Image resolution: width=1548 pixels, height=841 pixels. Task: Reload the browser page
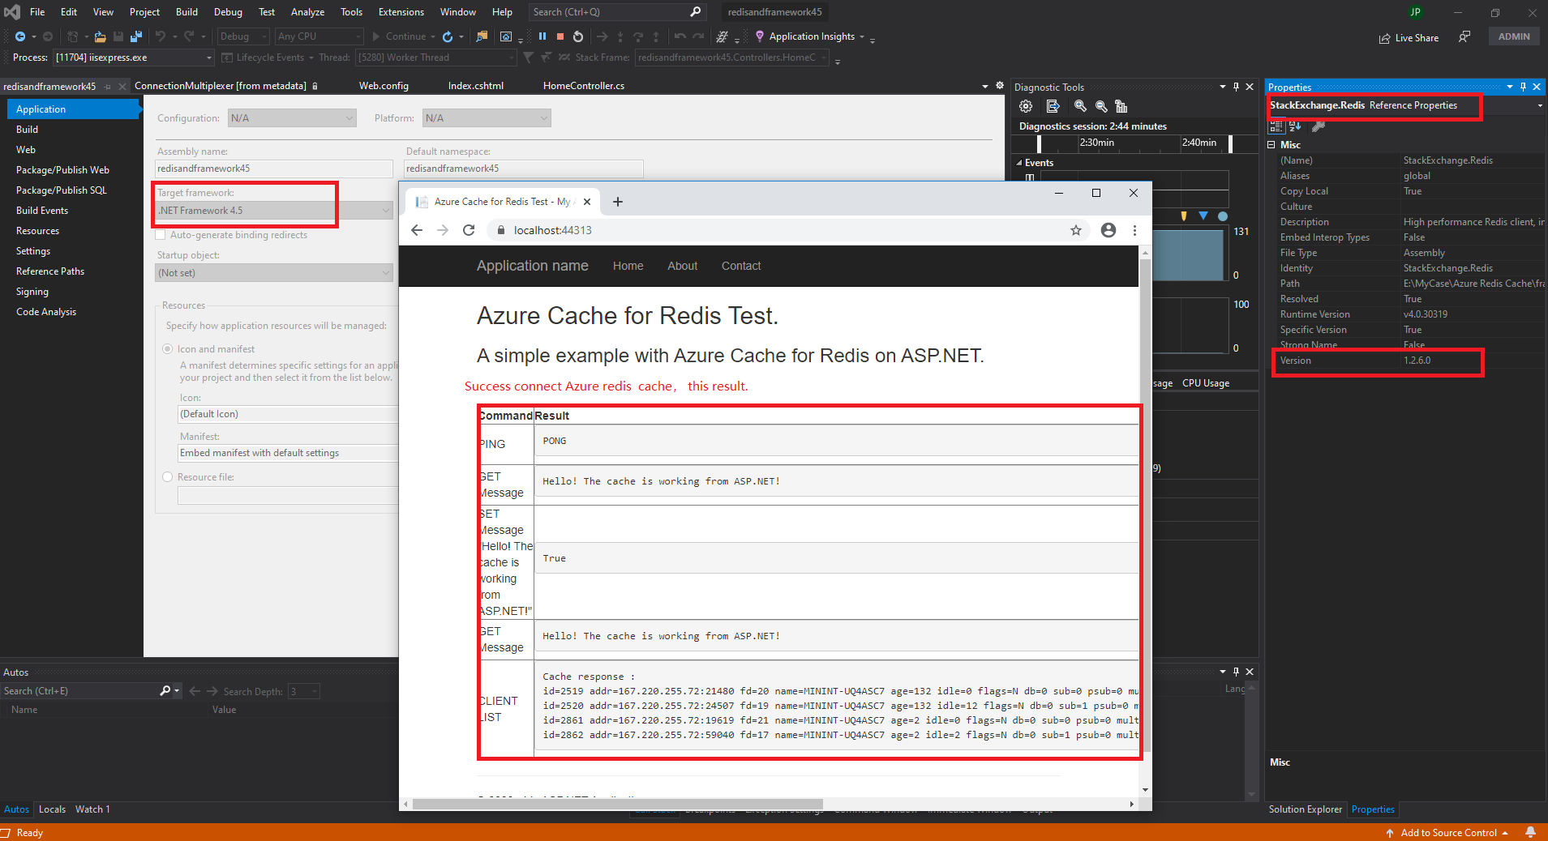click(469, 230)
